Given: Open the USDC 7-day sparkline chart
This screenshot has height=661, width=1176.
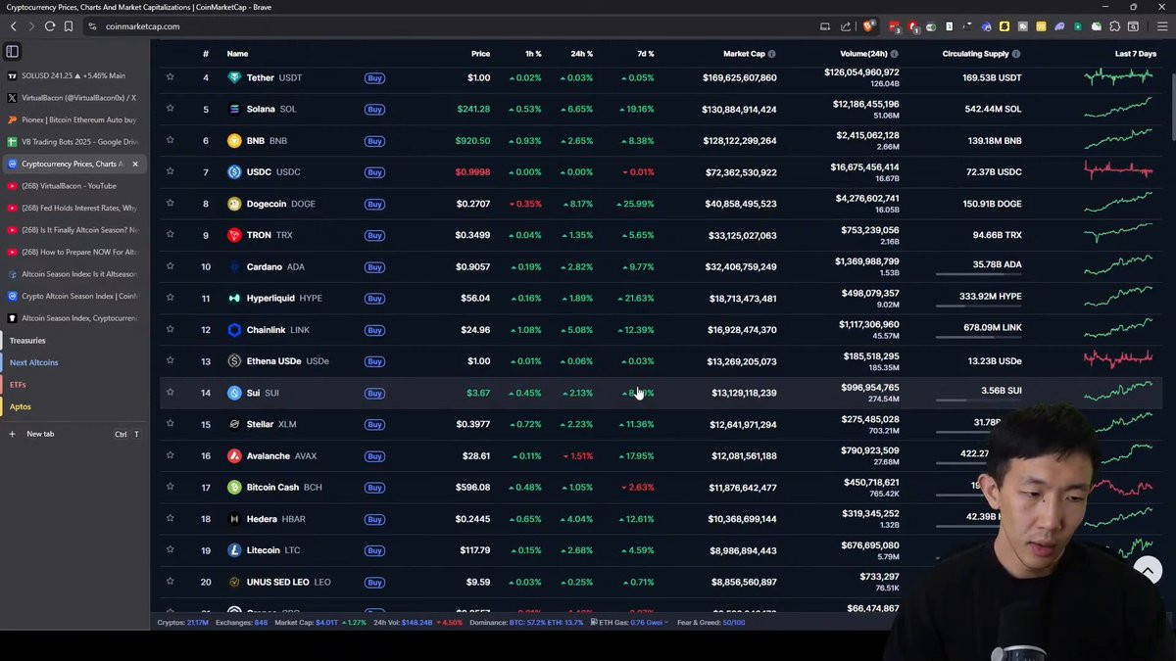Looking at the screenshot, I should tap(1118, 171).
